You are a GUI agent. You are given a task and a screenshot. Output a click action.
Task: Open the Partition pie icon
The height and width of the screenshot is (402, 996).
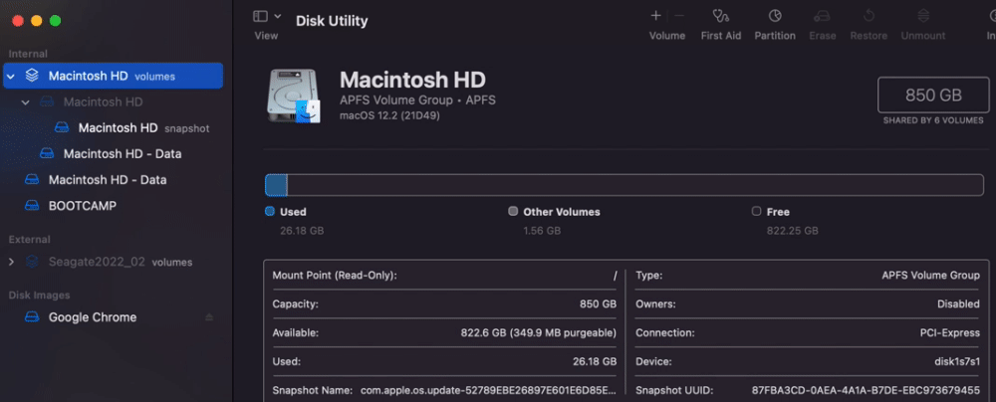pyautogui.click(x=775, y=16)
